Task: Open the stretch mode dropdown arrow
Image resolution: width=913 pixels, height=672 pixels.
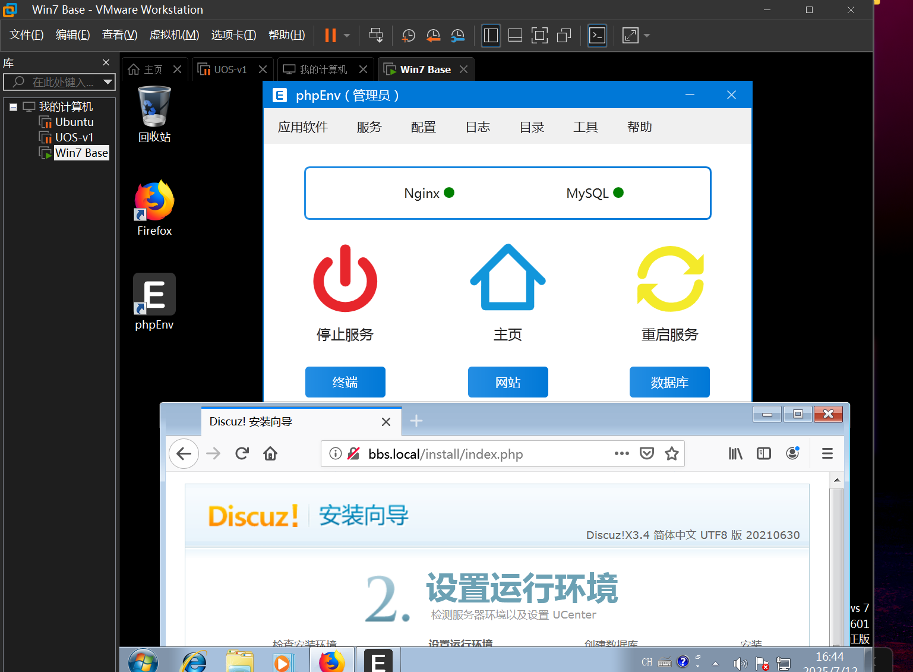Action: 647,36
